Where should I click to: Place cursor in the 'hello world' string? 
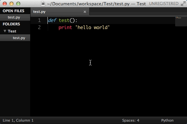92,27
